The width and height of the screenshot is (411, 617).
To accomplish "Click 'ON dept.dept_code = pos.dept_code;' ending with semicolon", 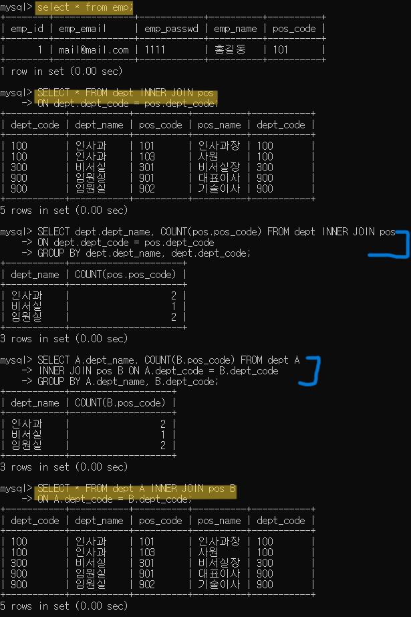I will pos(128,104).
